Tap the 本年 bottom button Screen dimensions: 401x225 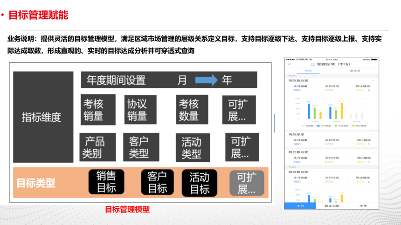pos(363,205)
